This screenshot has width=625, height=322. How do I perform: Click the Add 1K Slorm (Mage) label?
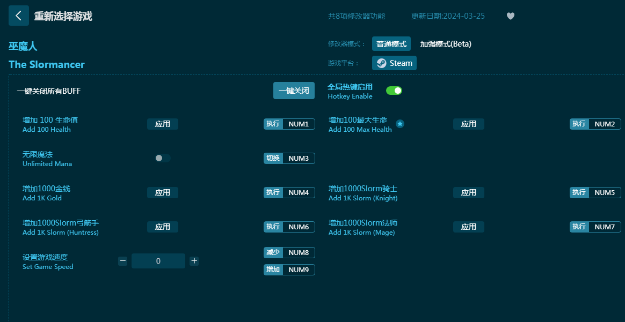[x=361, y=233]
